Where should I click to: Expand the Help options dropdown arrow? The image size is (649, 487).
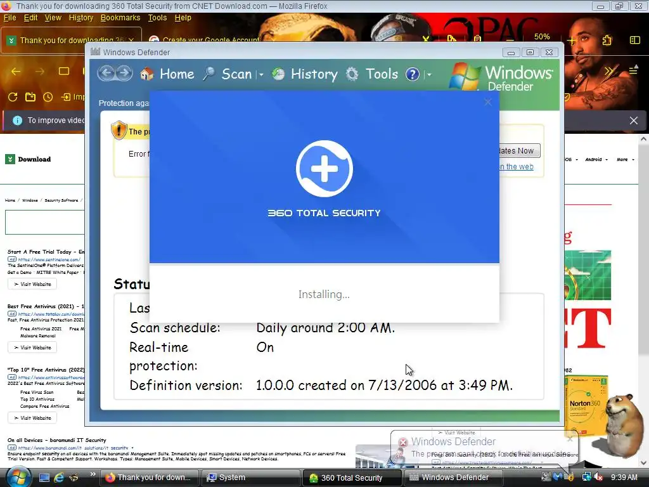(x=429, y=75)
